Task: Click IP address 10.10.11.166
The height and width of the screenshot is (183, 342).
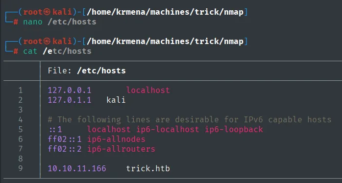Action: tap(77, 169)
